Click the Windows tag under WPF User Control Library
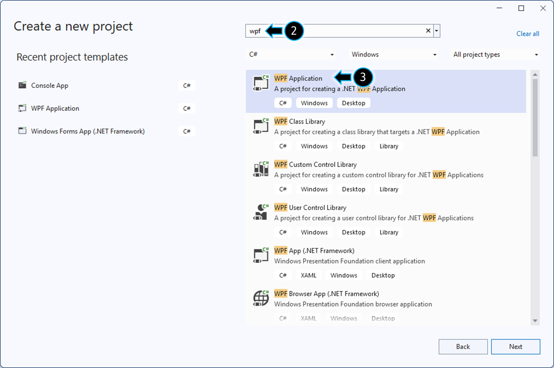 [x=314, y=232]
